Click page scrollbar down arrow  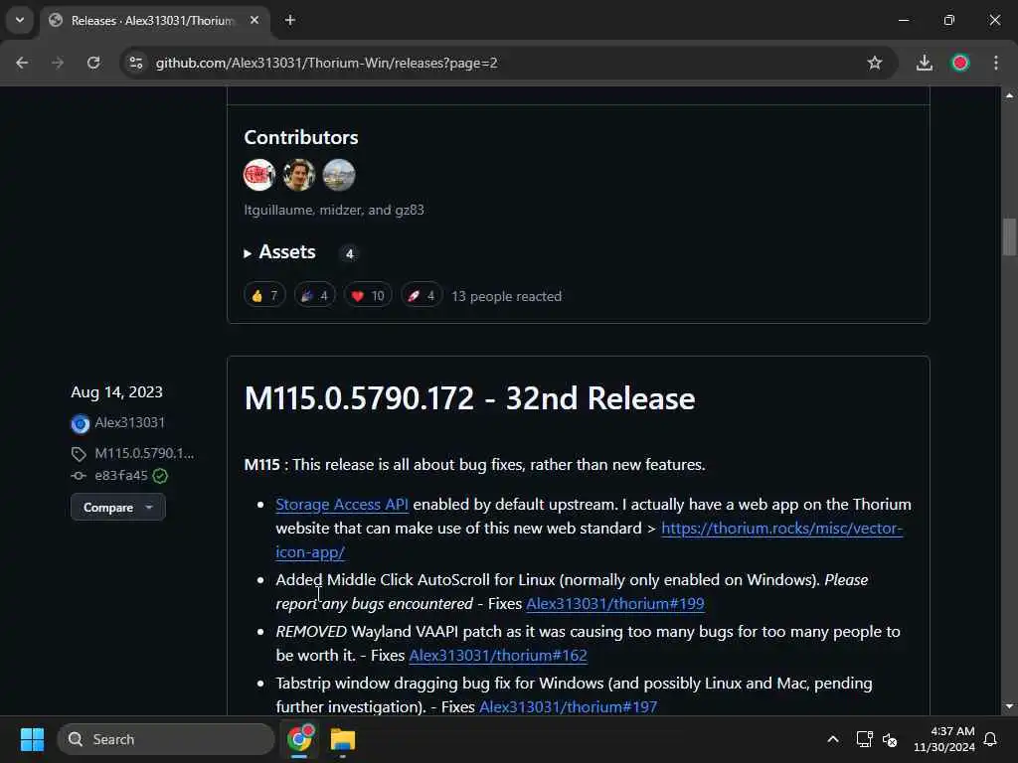[1009, 706]
